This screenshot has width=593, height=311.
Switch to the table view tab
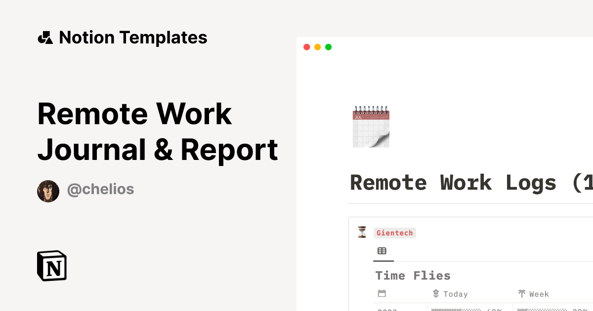pyautogui.click(x=383, y=251)
